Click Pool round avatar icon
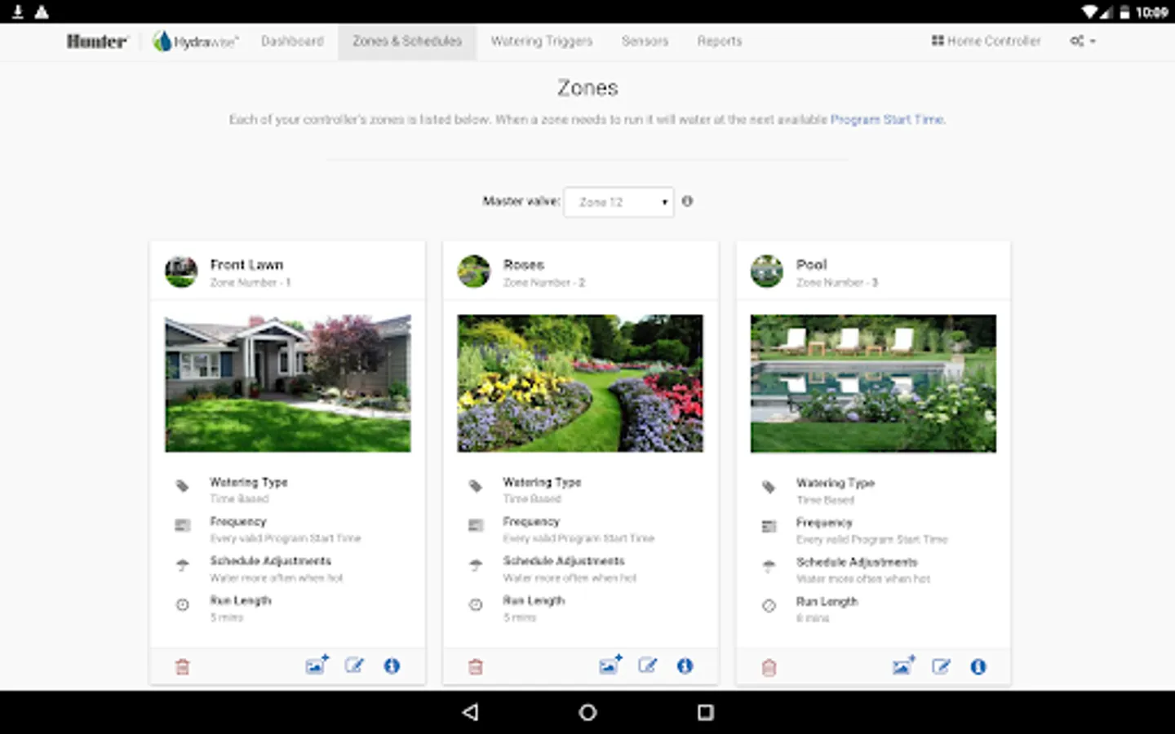This screenshot has height=734, width=1175. 767,272
